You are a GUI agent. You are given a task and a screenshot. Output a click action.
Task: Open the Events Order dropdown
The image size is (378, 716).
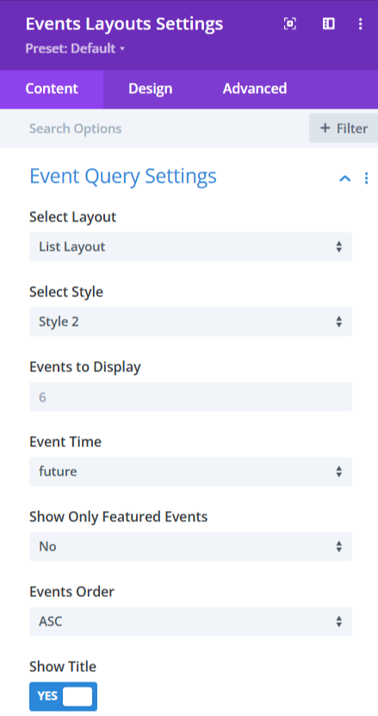coord(190,621)
